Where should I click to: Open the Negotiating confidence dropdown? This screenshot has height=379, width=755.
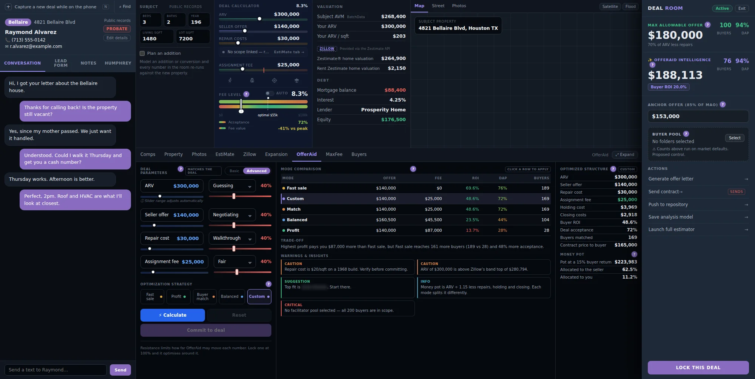pos(232,215)
